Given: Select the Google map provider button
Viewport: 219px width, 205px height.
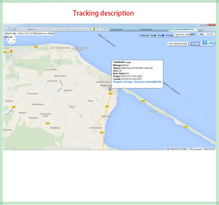Looking at the screenshot, I should pos(195,44).
